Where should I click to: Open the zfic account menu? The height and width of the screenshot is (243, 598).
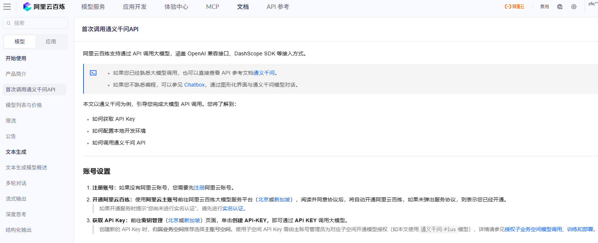[x=593, y=4]
